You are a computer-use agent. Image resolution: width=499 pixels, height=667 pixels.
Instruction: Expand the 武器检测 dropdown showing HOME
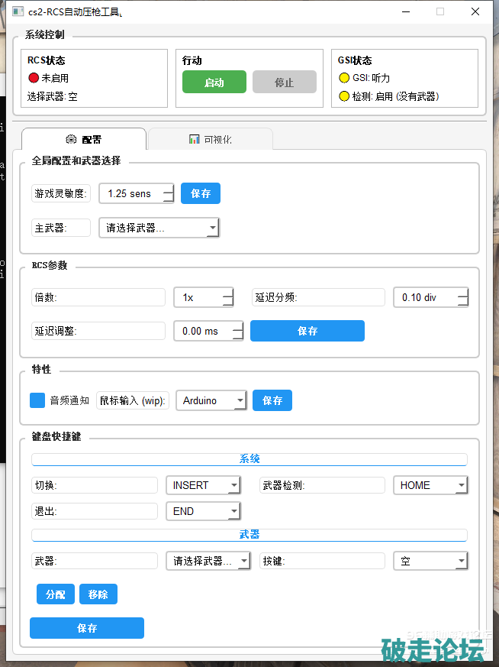pyautogui.click(x=430, y=485)
